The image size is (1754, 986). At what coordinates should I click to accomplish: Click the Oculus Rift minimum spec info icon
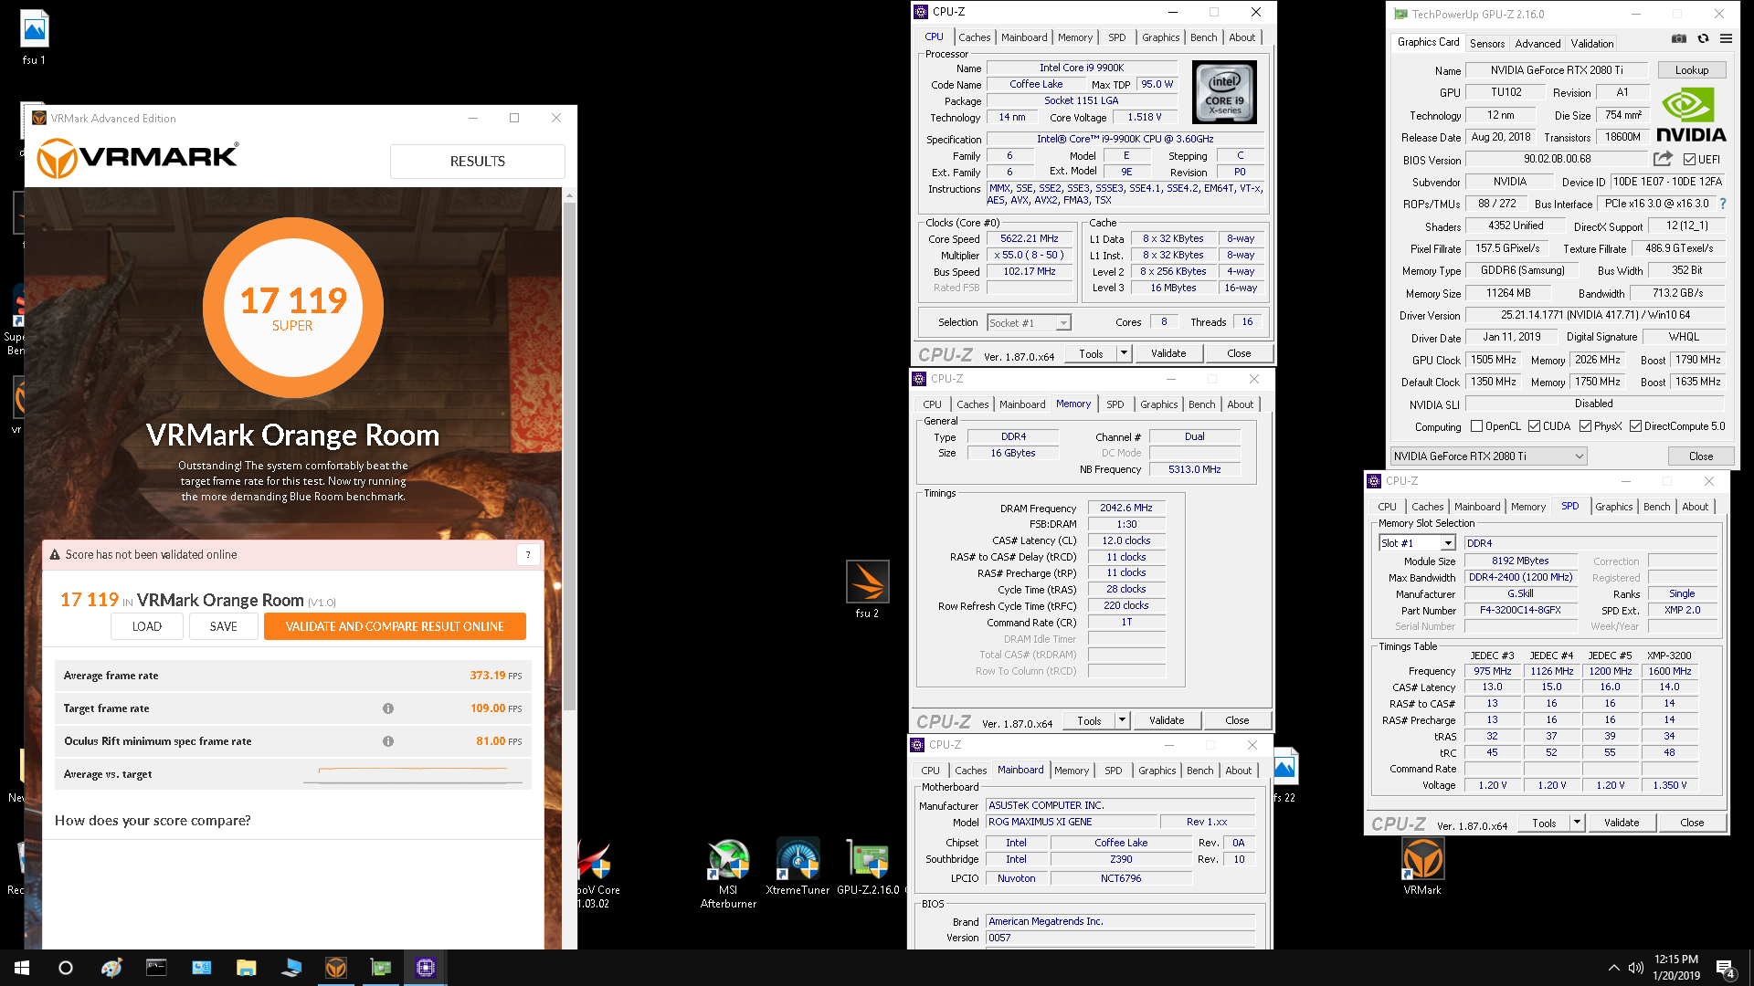click(388, 741)
